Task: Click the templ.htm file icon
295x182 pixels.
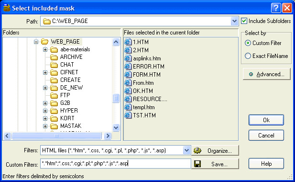Action: coord(128,107)
